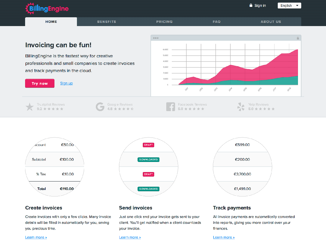Screen dimensions: 326x246
Task: Open the ABOUT US tab
Action: [x=271, y=22]
